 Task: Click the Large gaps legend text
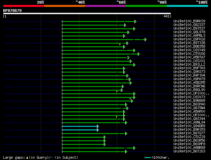click(14, 157)
